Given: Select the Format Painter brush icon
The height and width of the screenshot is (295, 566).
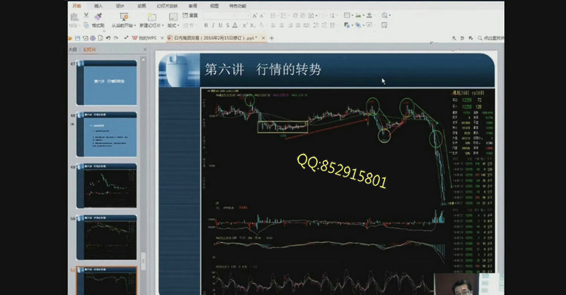Looking at the screenshot, I should [x=98, y=17].
